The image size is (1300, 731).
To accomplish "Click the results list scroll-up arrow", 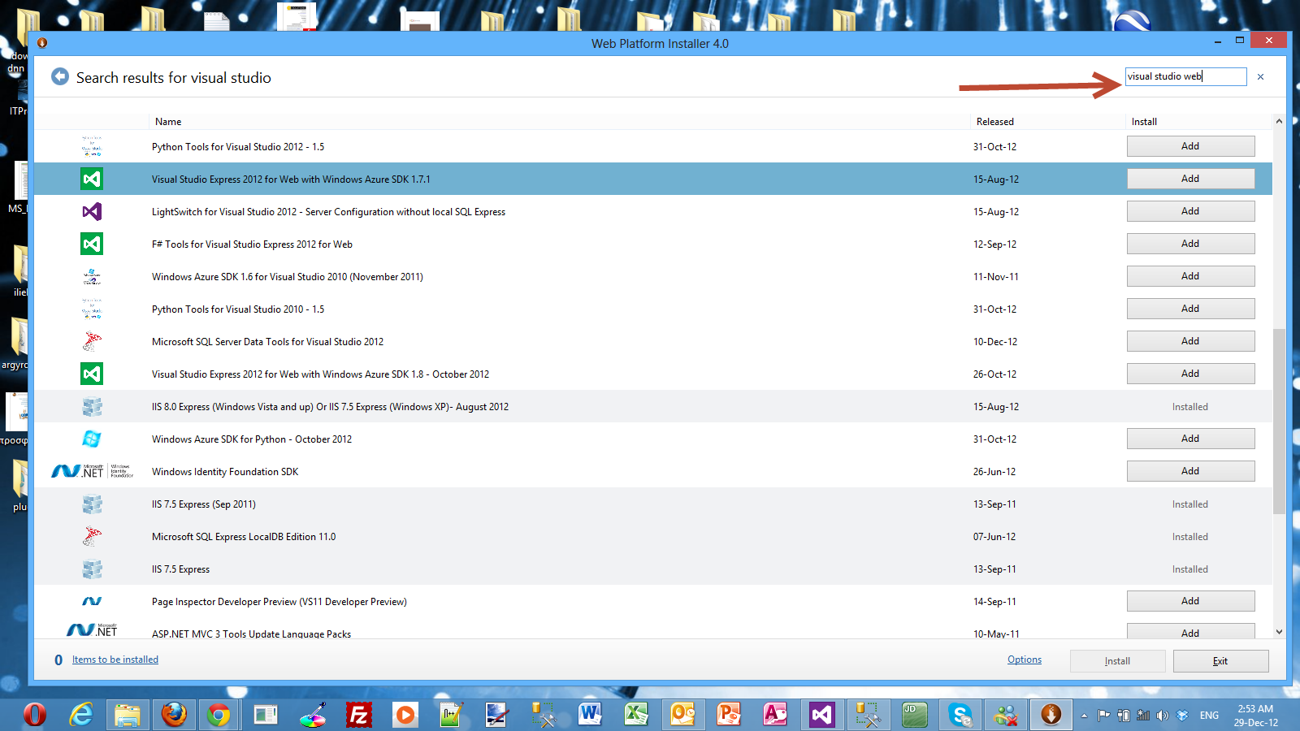I will pos(1279,121).
